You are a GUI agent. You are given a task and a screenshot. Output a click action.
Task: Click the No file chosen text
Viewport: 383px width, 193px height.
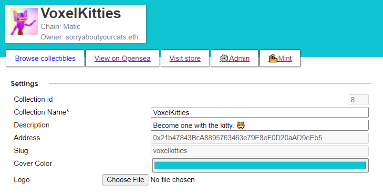pos(173,180)
